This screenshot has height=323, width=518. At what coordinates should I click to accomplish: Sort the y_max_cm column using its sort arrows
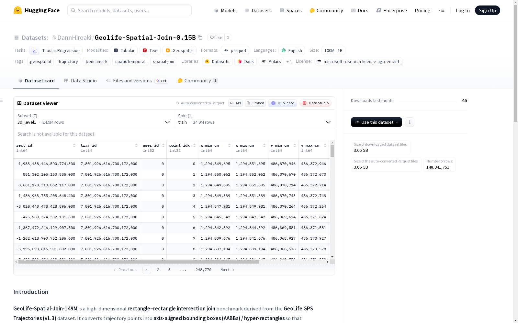[325, 145]
